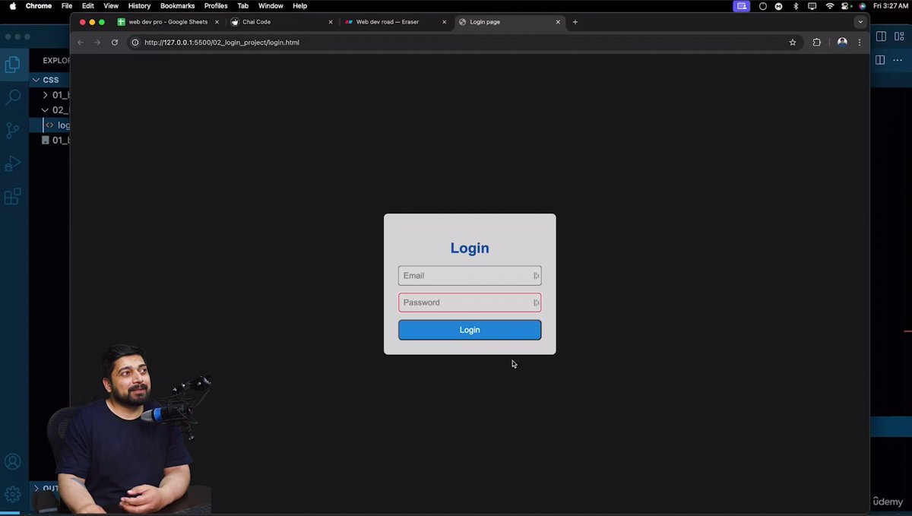View site information icon in address bar
The height and width of the screenshot is (516, 912).
(x=135, y=43)
